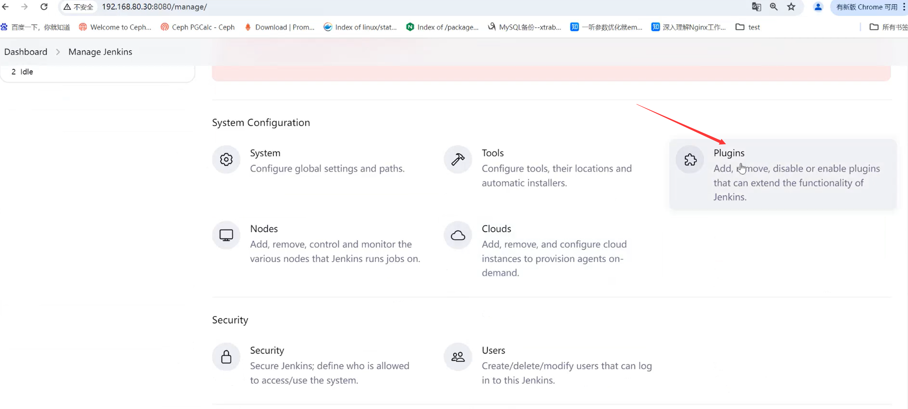This screenshot has height=409, width=908.
Task: Click the Clouds cloud icon
Action: 458,235
